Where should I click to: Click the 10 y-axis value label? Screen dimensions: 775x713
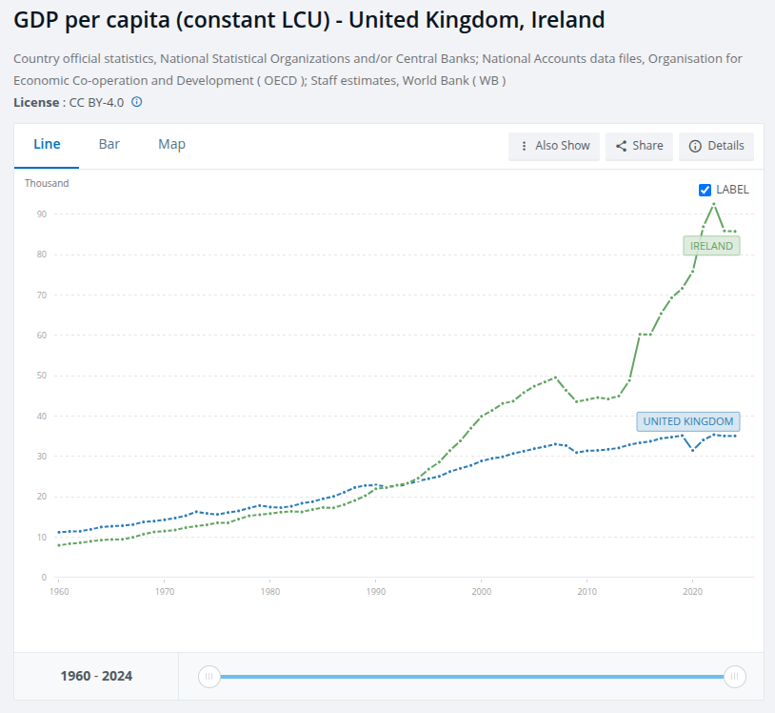tap(42, 537)
